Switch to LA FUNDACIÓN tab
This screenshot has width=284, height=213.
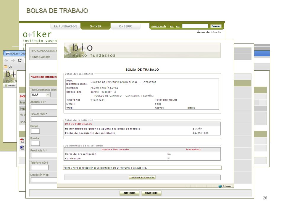click(x=65, y=26)
